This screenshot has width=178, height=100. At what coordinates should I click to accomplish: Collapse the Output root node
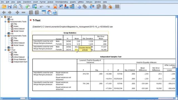2,17
